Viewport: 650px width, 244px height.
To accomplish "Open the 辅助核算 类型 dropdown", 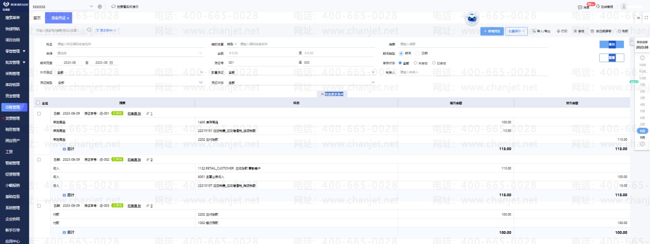I will pyautogui.click(x=232, y=44).
